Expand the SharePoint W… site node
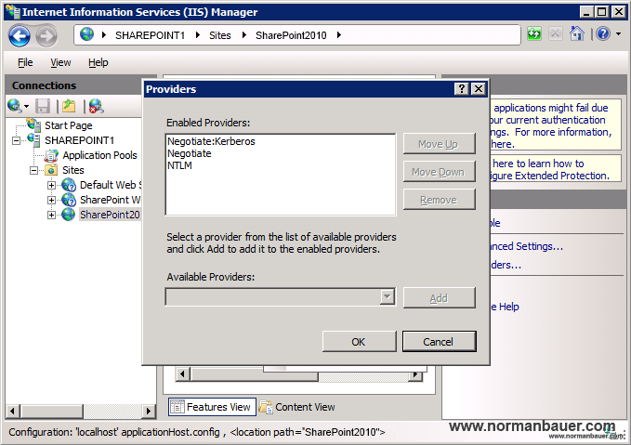631x445 pixels. [51, 200]
